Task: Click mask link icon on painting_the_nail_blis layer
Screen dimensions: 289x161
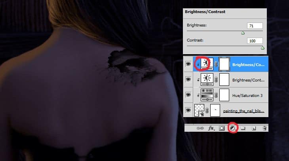Action: [x=207, y=110]
